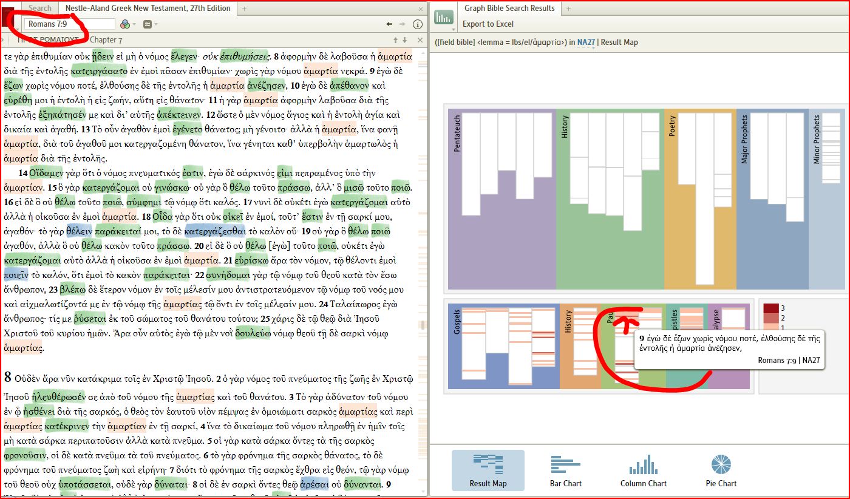Switch to Result Map view
This screenshot has width=850, height=499.
488,470
